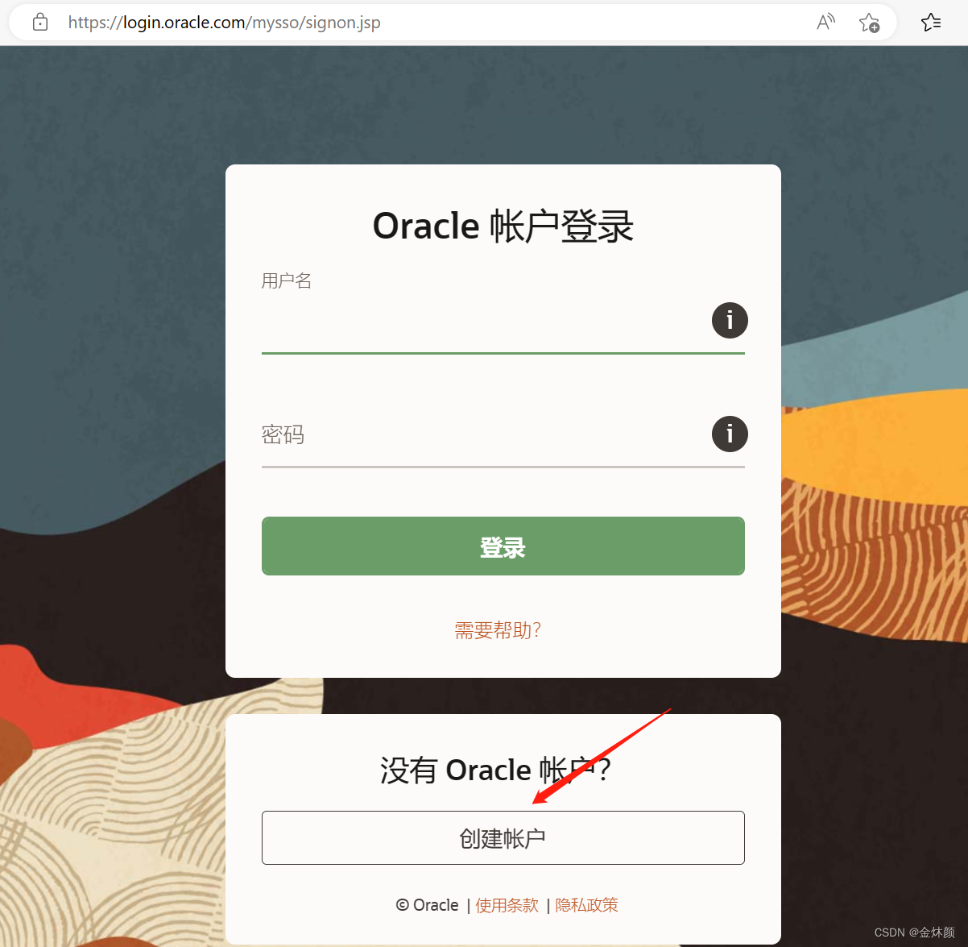Open the 使用条款 terms link
This screenshot has width=968, height=947.
[x=507, y=905]
